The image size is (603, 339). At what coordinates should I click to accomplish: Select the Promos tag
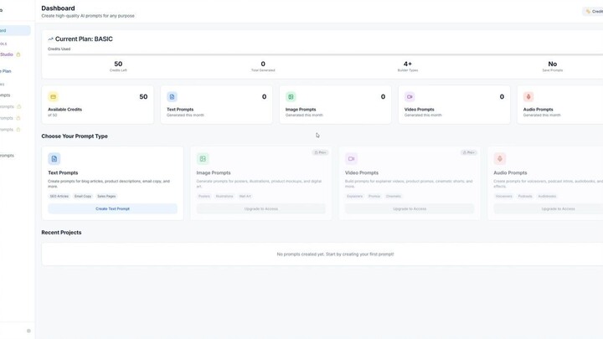click(374, 196)
